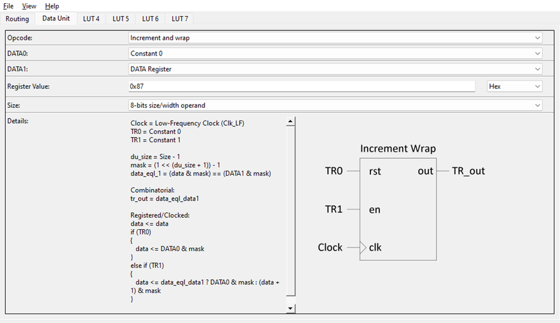Switch to the LUT 4 tab
Viewport: 560px width, 323px height.
pyautogui.click(x=91, y=19)
